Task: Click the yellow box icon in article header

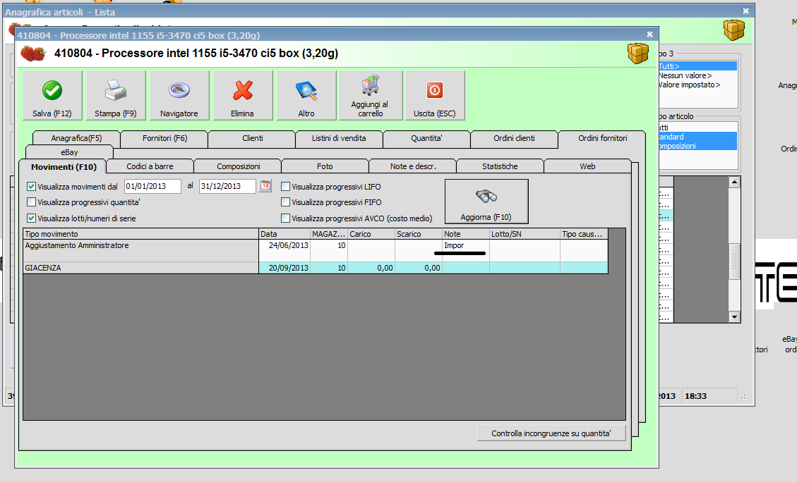Action: click(x=638, y=54)
